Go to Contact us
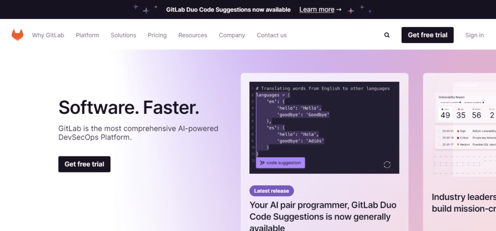 pyautogui.click(x=272, y=35)
